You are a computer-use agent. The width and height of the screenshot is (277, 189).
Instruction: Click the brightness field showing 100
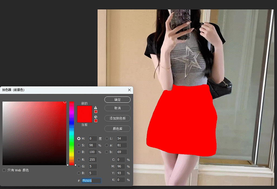click(x=93, y=152)
